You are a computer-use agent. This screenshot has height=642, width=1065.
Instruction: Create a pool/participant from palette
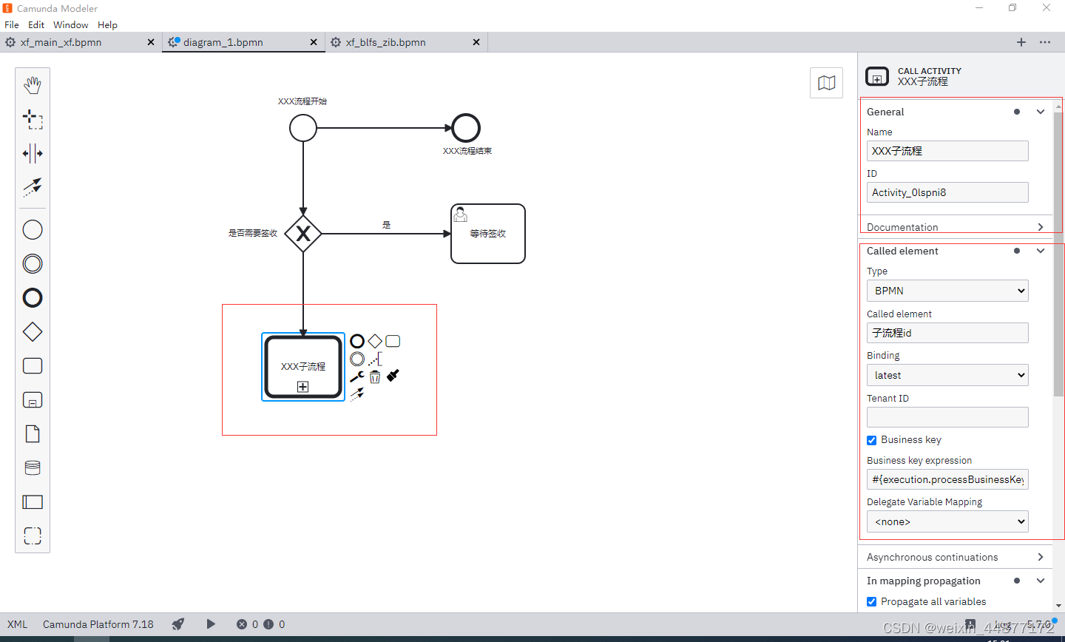click(x=33, y=502)
